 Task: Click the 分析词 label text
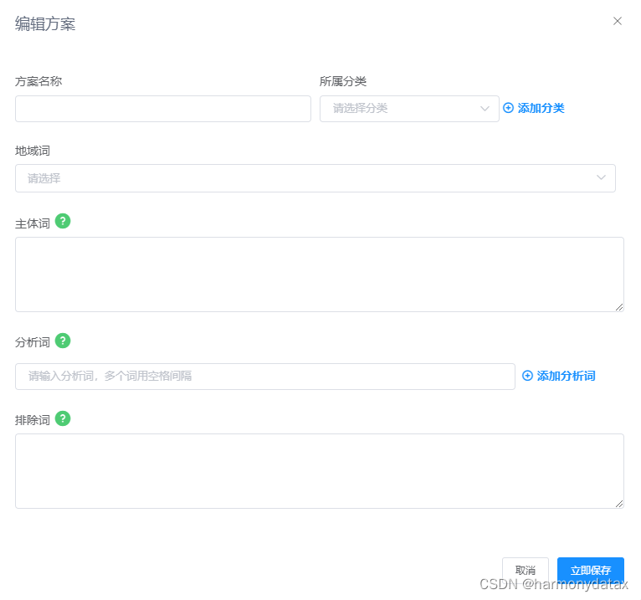coord(33,342)
